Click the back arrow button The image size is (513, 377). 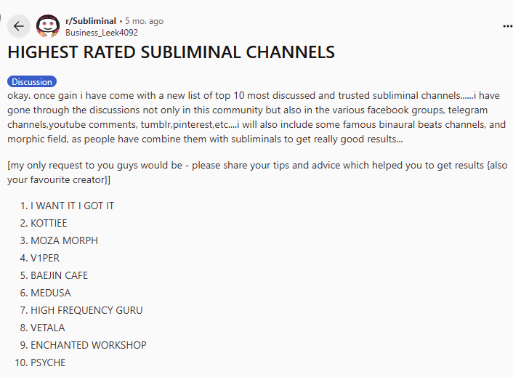pyautogui.click(x=19, y=26)
